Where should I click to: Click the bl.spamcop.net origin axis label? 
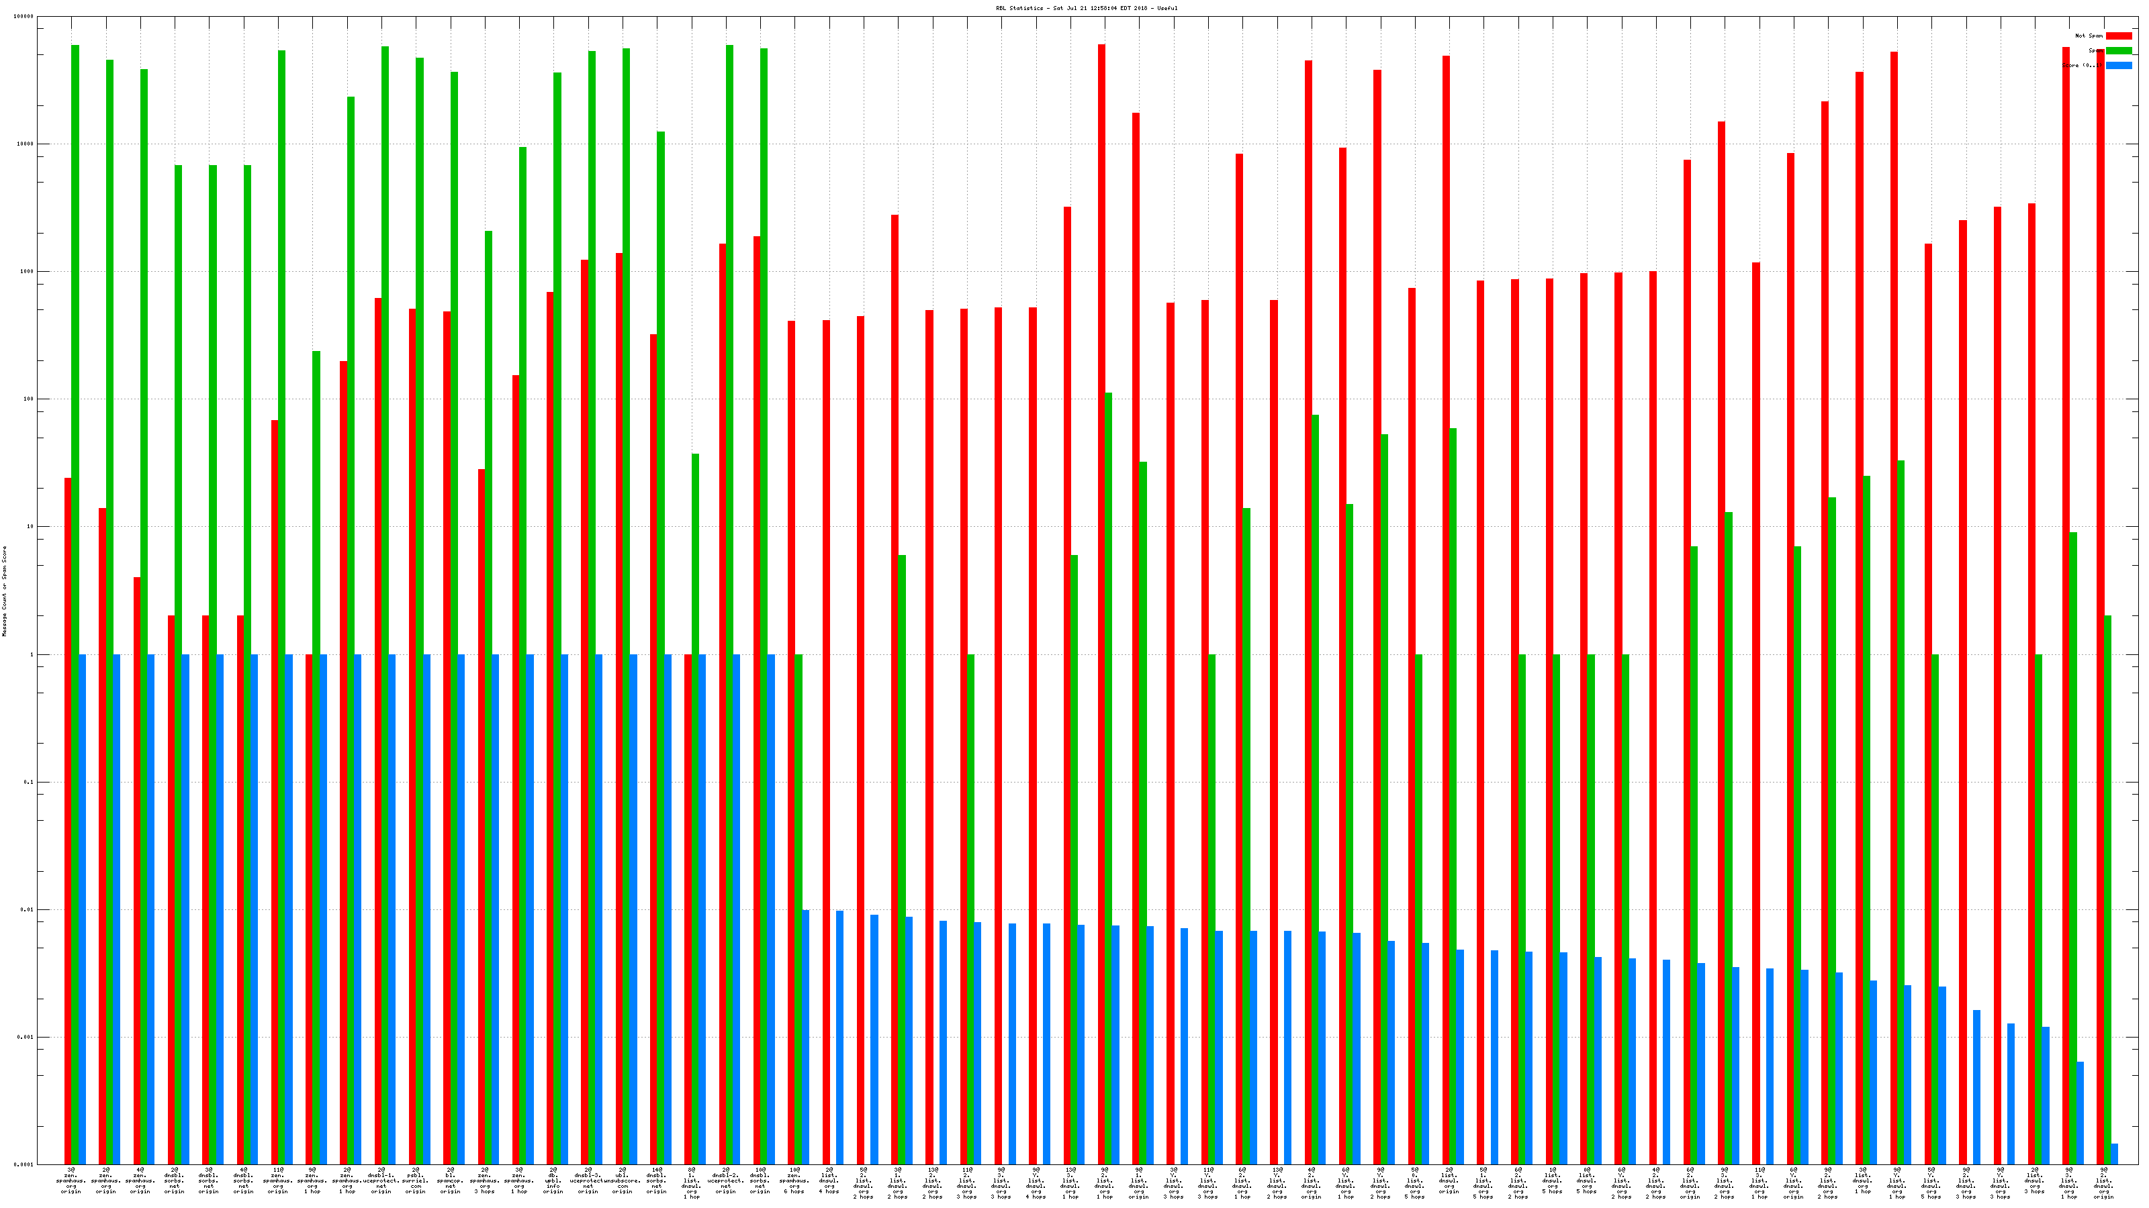click(451, 1180)
